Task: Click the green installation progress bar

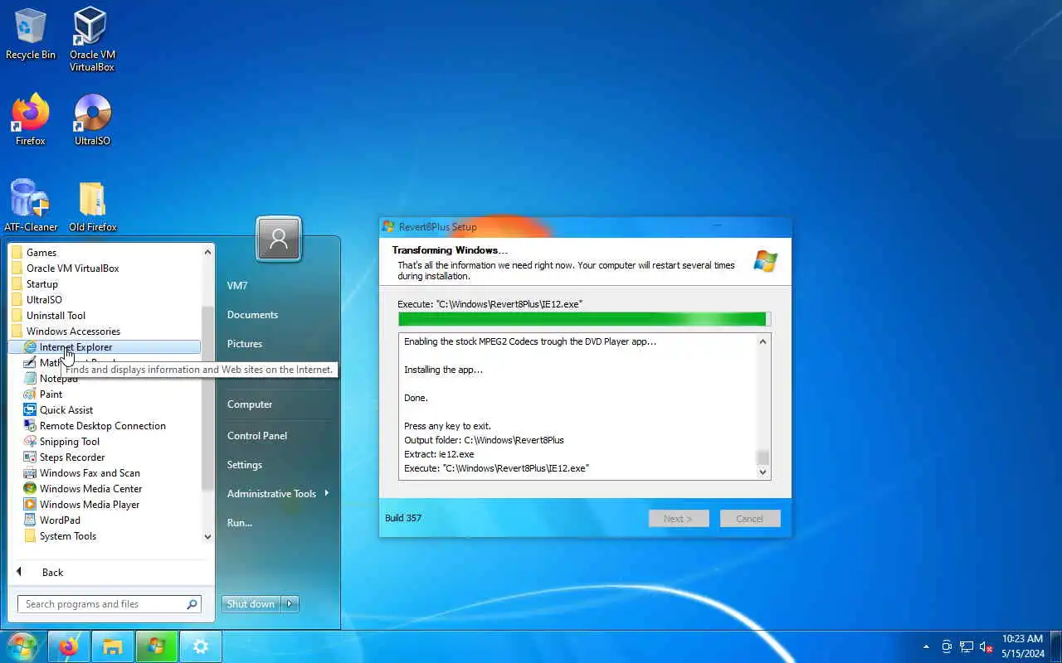Action: (584, 319)
